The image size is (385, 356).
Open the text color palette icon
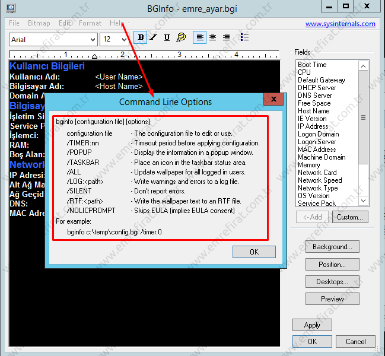(181, 37)
